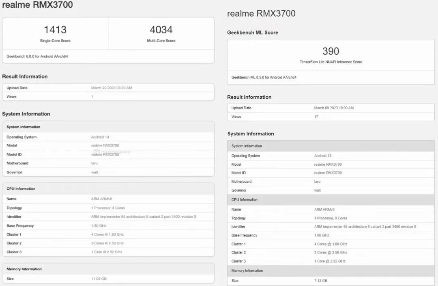
Task: Click left panel CPU name 'ARM ARMv8'
Action: [x=101, y=199]
